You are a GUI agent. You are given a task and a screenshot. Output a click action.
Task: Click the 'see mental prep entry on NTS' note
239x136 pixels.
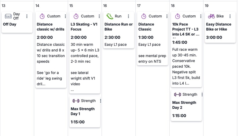pyautogui.click(x=152, y=59)
